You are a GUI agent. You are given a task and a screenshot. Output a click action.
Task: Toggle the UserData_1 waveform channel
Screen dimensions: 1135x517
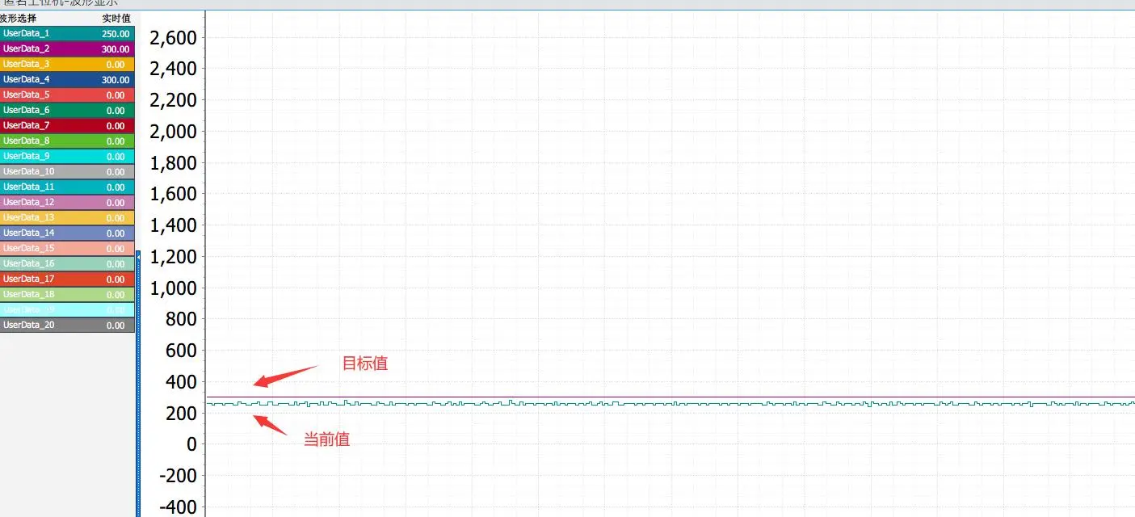(x=27, y=33)
